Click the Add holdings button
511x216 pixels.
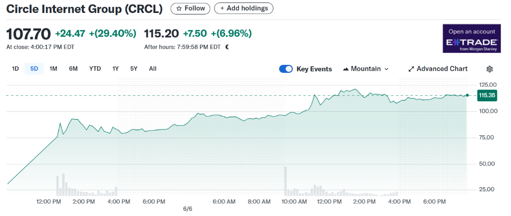[x=244, y=8]
